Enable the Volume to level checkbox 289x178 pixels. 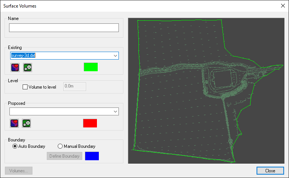25,87
